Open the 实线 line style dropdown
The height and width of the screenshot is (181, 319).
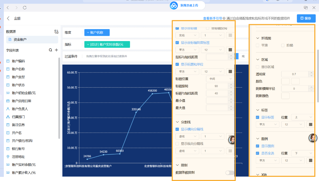click(x=187, y=35)
